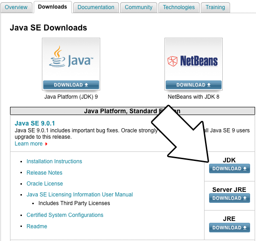Open the Readme link
Screen dimensions: 256x241
37,226
